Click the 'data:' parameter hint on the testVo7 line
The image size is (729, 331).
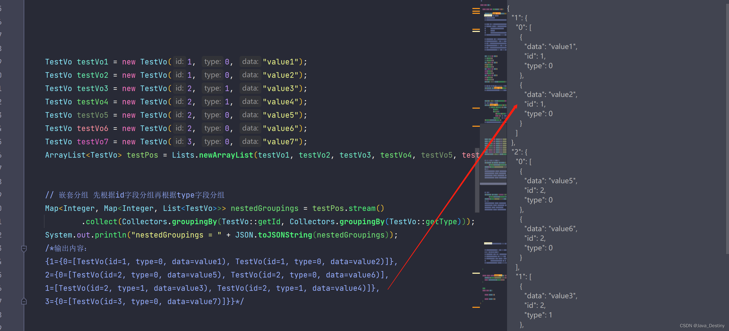coord(250,141)
